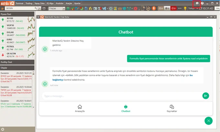Click the magnifier in the SECKIN search box

(x=36, y=8)
